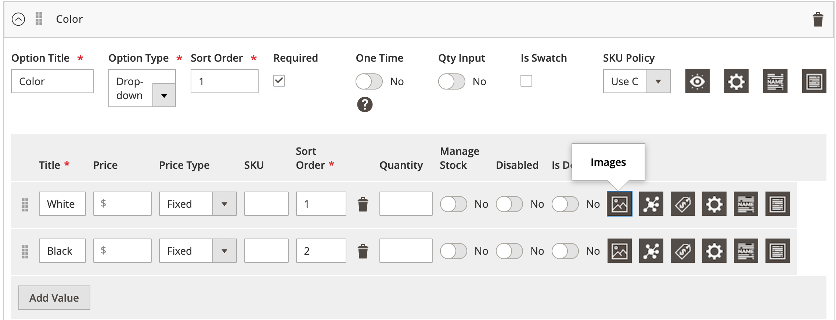Open description icon for Black value
The height and width of the screenshot is (320, 836).
point(778,251)
